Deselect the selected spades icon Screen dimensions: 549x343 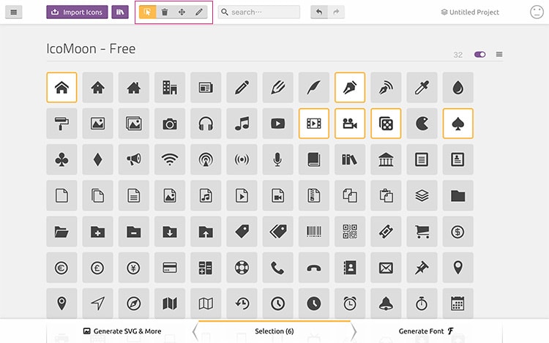coord(458,124)
